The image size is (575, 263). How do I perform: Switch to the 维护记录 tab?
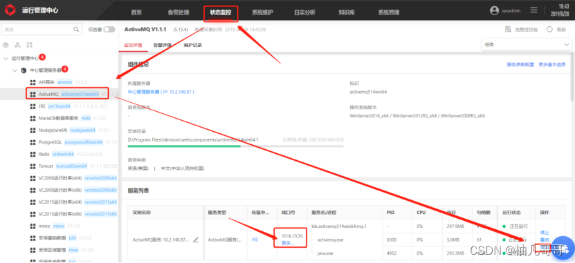point(192,45)
